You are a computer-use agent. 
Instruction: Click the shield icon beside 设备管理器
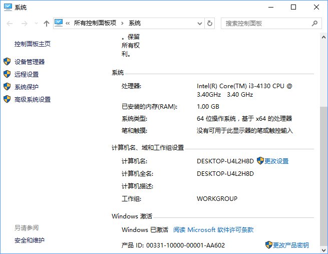point(7,62)
